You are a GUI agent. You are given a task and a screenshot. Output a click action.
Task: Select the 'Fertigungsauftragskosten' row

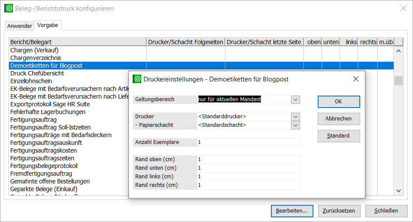69,150
